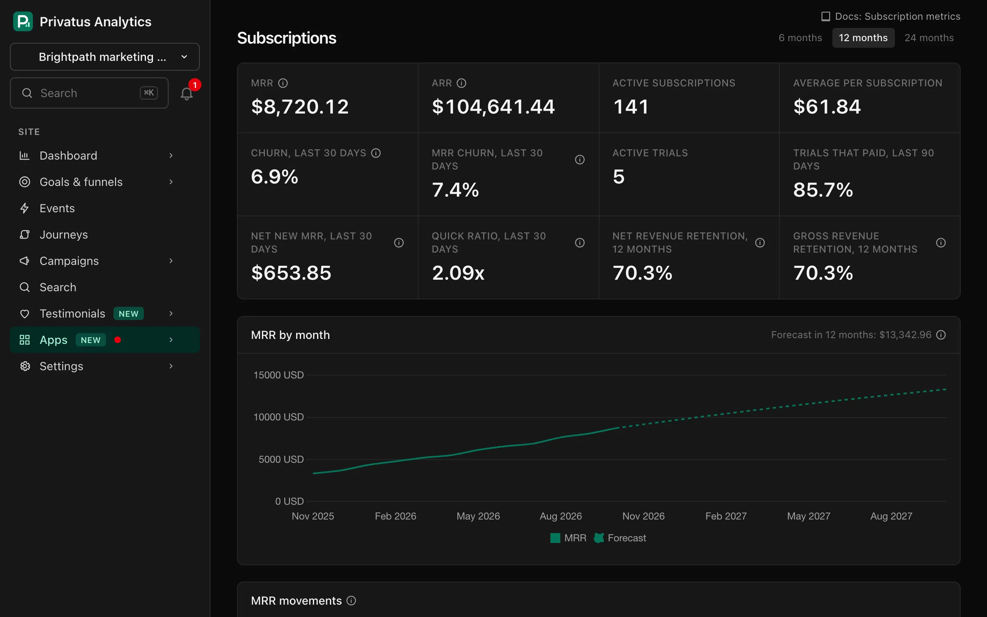Click the Events lightning icon
The width and height of the screenshot is (987, 617).
tap(25, 208)
